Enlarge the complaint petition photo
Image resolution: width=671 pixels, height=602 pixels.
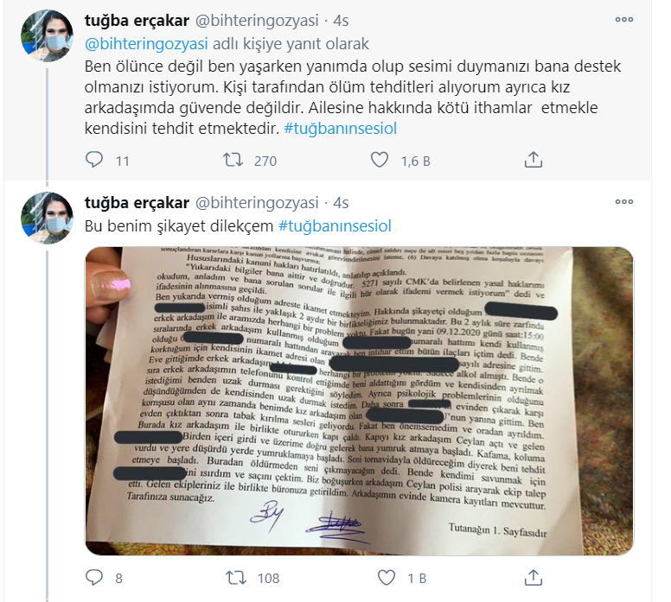click(x=359, y=401)
